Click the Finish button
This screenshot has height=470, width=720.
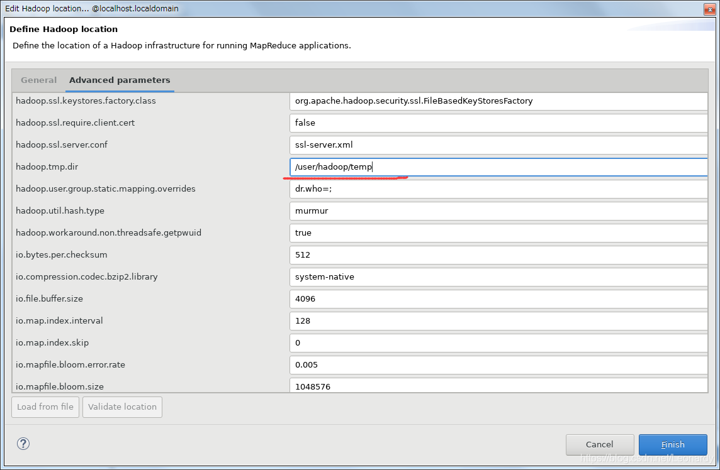(x=673, y=444)
